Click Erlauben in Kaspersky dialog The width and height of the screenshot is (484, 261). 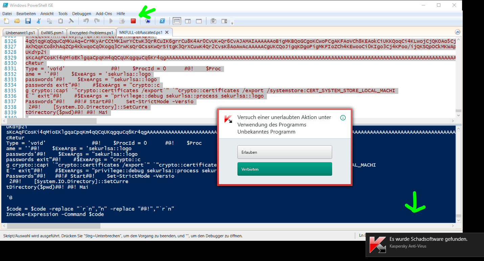click(x=285, y=152)
